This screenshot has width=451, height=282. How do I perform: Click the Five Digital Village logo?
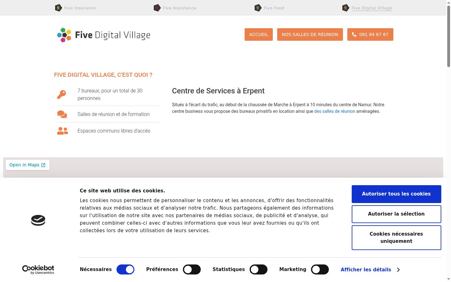103,35
